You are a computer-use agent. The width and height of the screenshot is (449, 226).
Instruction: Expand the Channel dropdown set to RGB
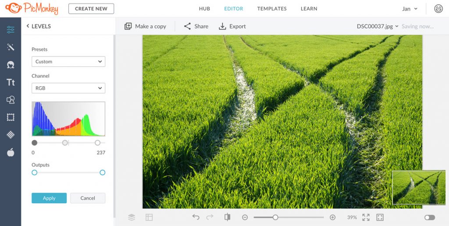(x=68, y=88)
